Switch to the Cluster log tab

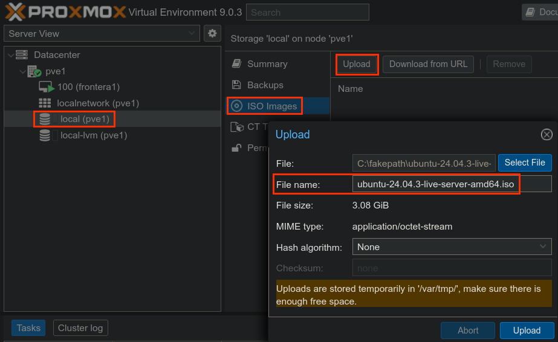(80, 328)
